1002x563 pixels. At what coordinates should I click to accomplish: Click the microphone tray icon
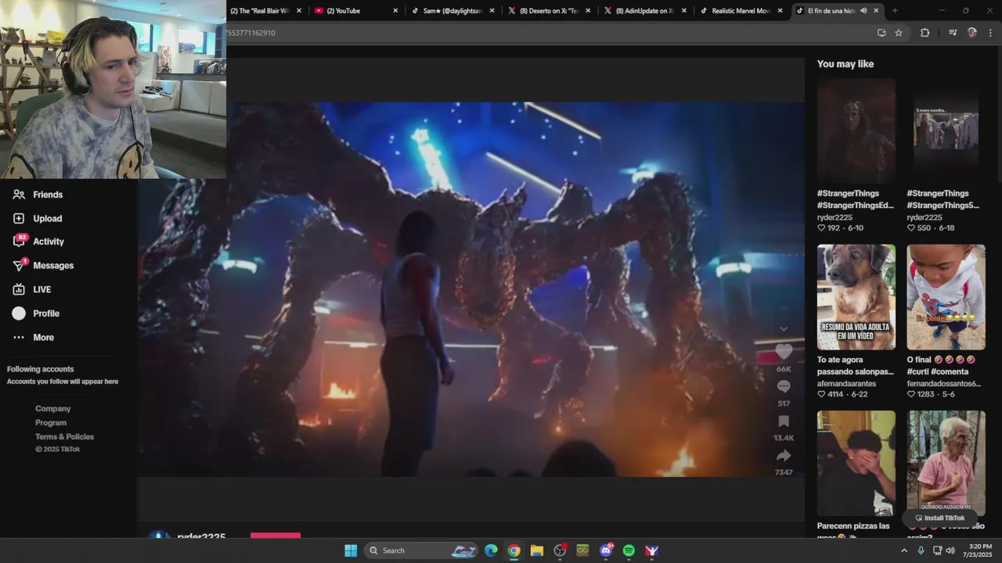[x=921, y=550]
